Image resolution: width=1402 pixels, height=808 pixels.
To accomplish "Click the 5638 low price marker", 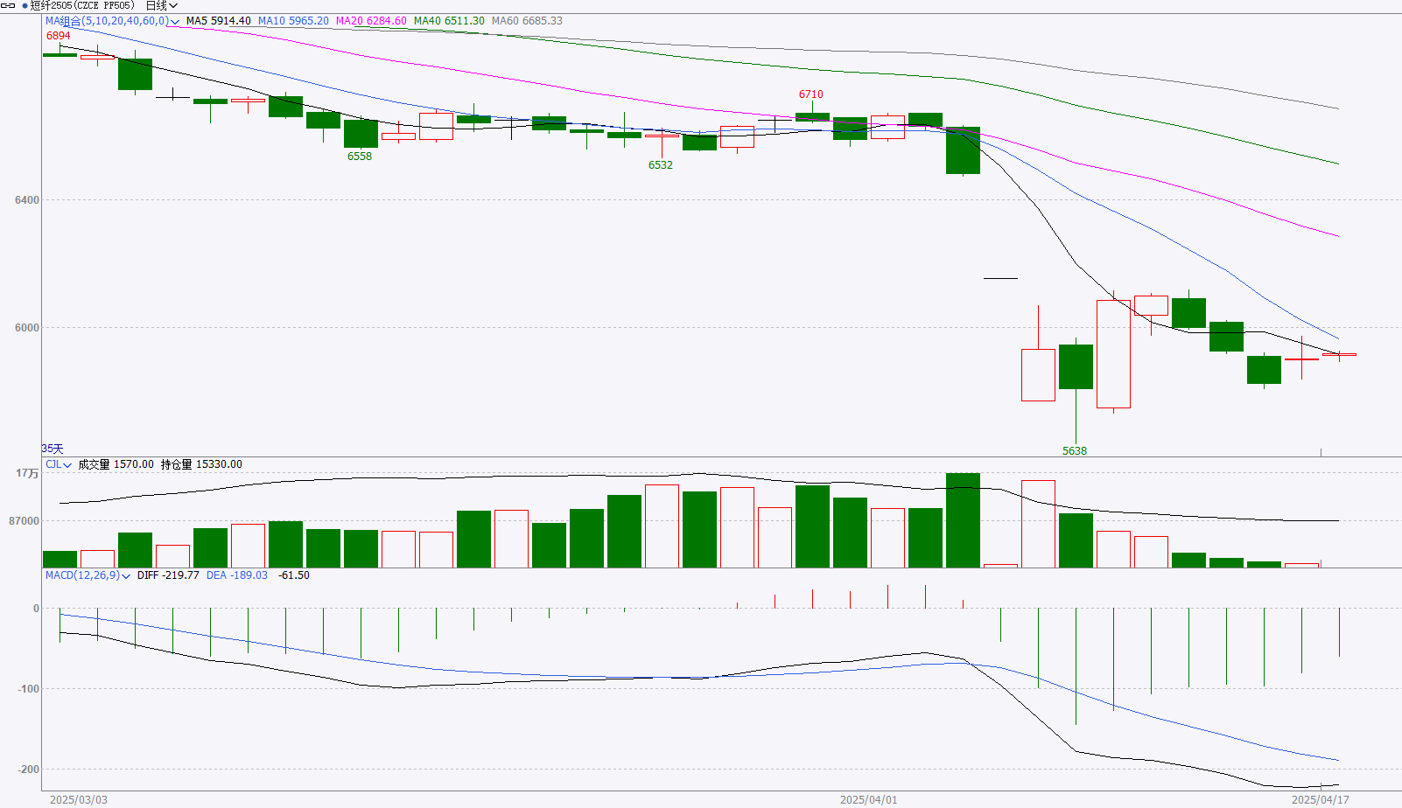I will pyautogui.click(x=1075, y=451).
